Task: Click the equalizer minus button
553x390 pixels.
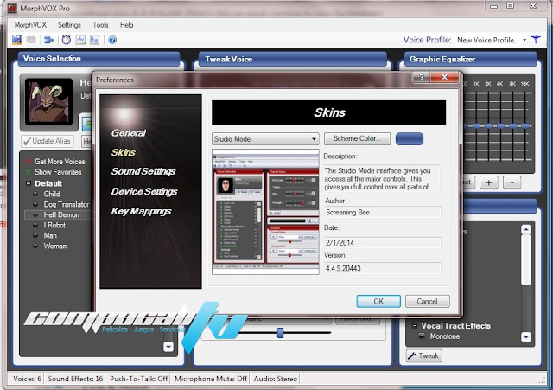Action: click(512, 182)
